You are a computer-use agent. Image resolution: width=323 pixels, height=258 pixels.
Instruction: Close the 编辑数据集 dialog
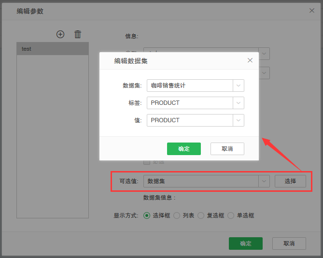pos(250,60)
